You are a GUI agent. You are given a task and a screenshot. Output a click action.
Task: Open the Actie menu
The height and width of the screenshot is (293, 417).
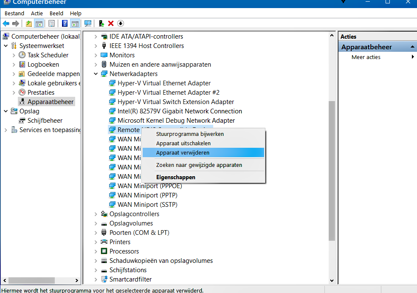37,13
